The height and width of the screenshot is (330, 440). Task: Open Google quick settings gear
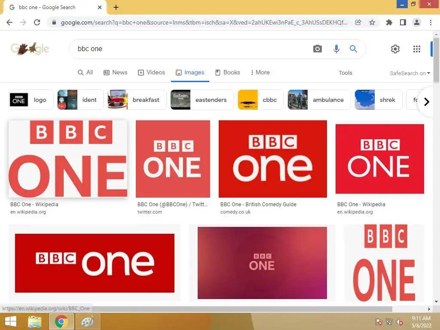[395, 49]
